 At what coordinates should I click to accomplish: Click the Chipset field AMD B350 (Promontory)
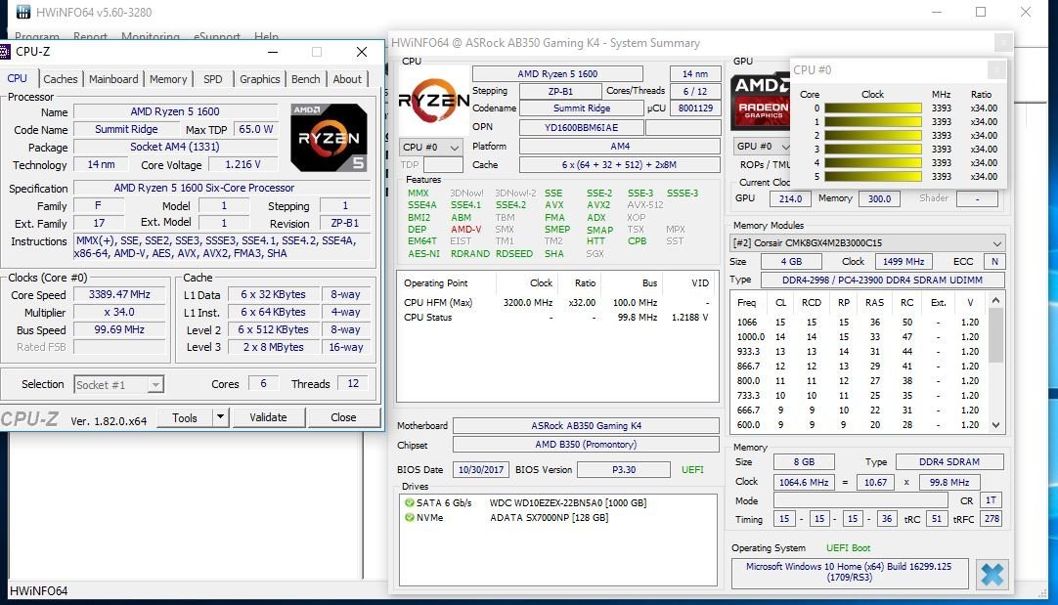586,445
